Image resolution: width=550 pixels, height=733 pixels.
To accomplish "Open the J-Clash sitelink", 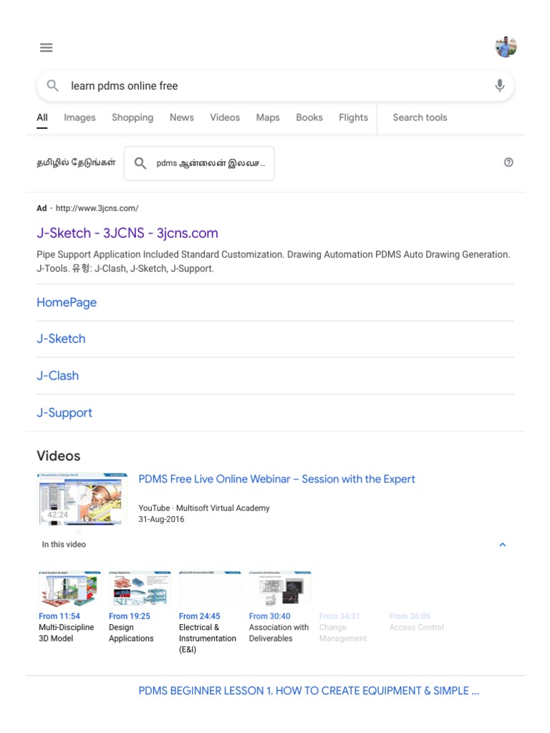I will tap(57, 376).
